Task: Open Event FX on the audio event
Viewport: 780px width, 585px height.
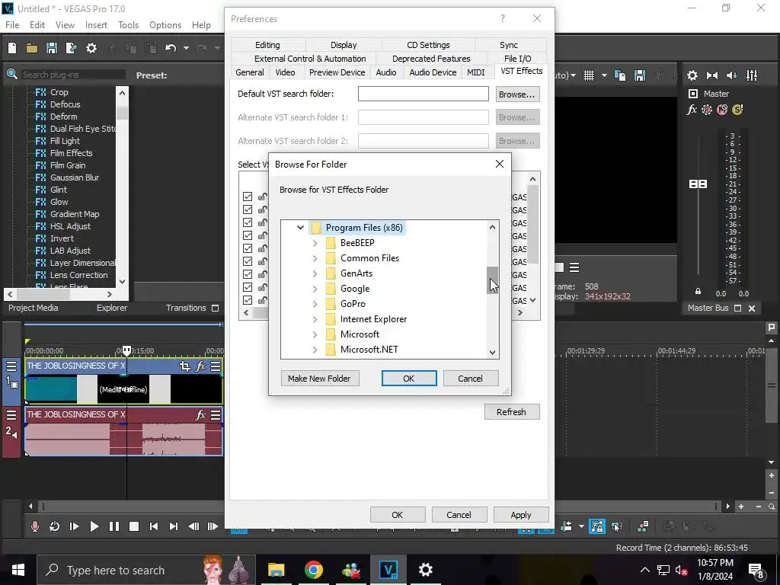Action: [x=200, y=415]
